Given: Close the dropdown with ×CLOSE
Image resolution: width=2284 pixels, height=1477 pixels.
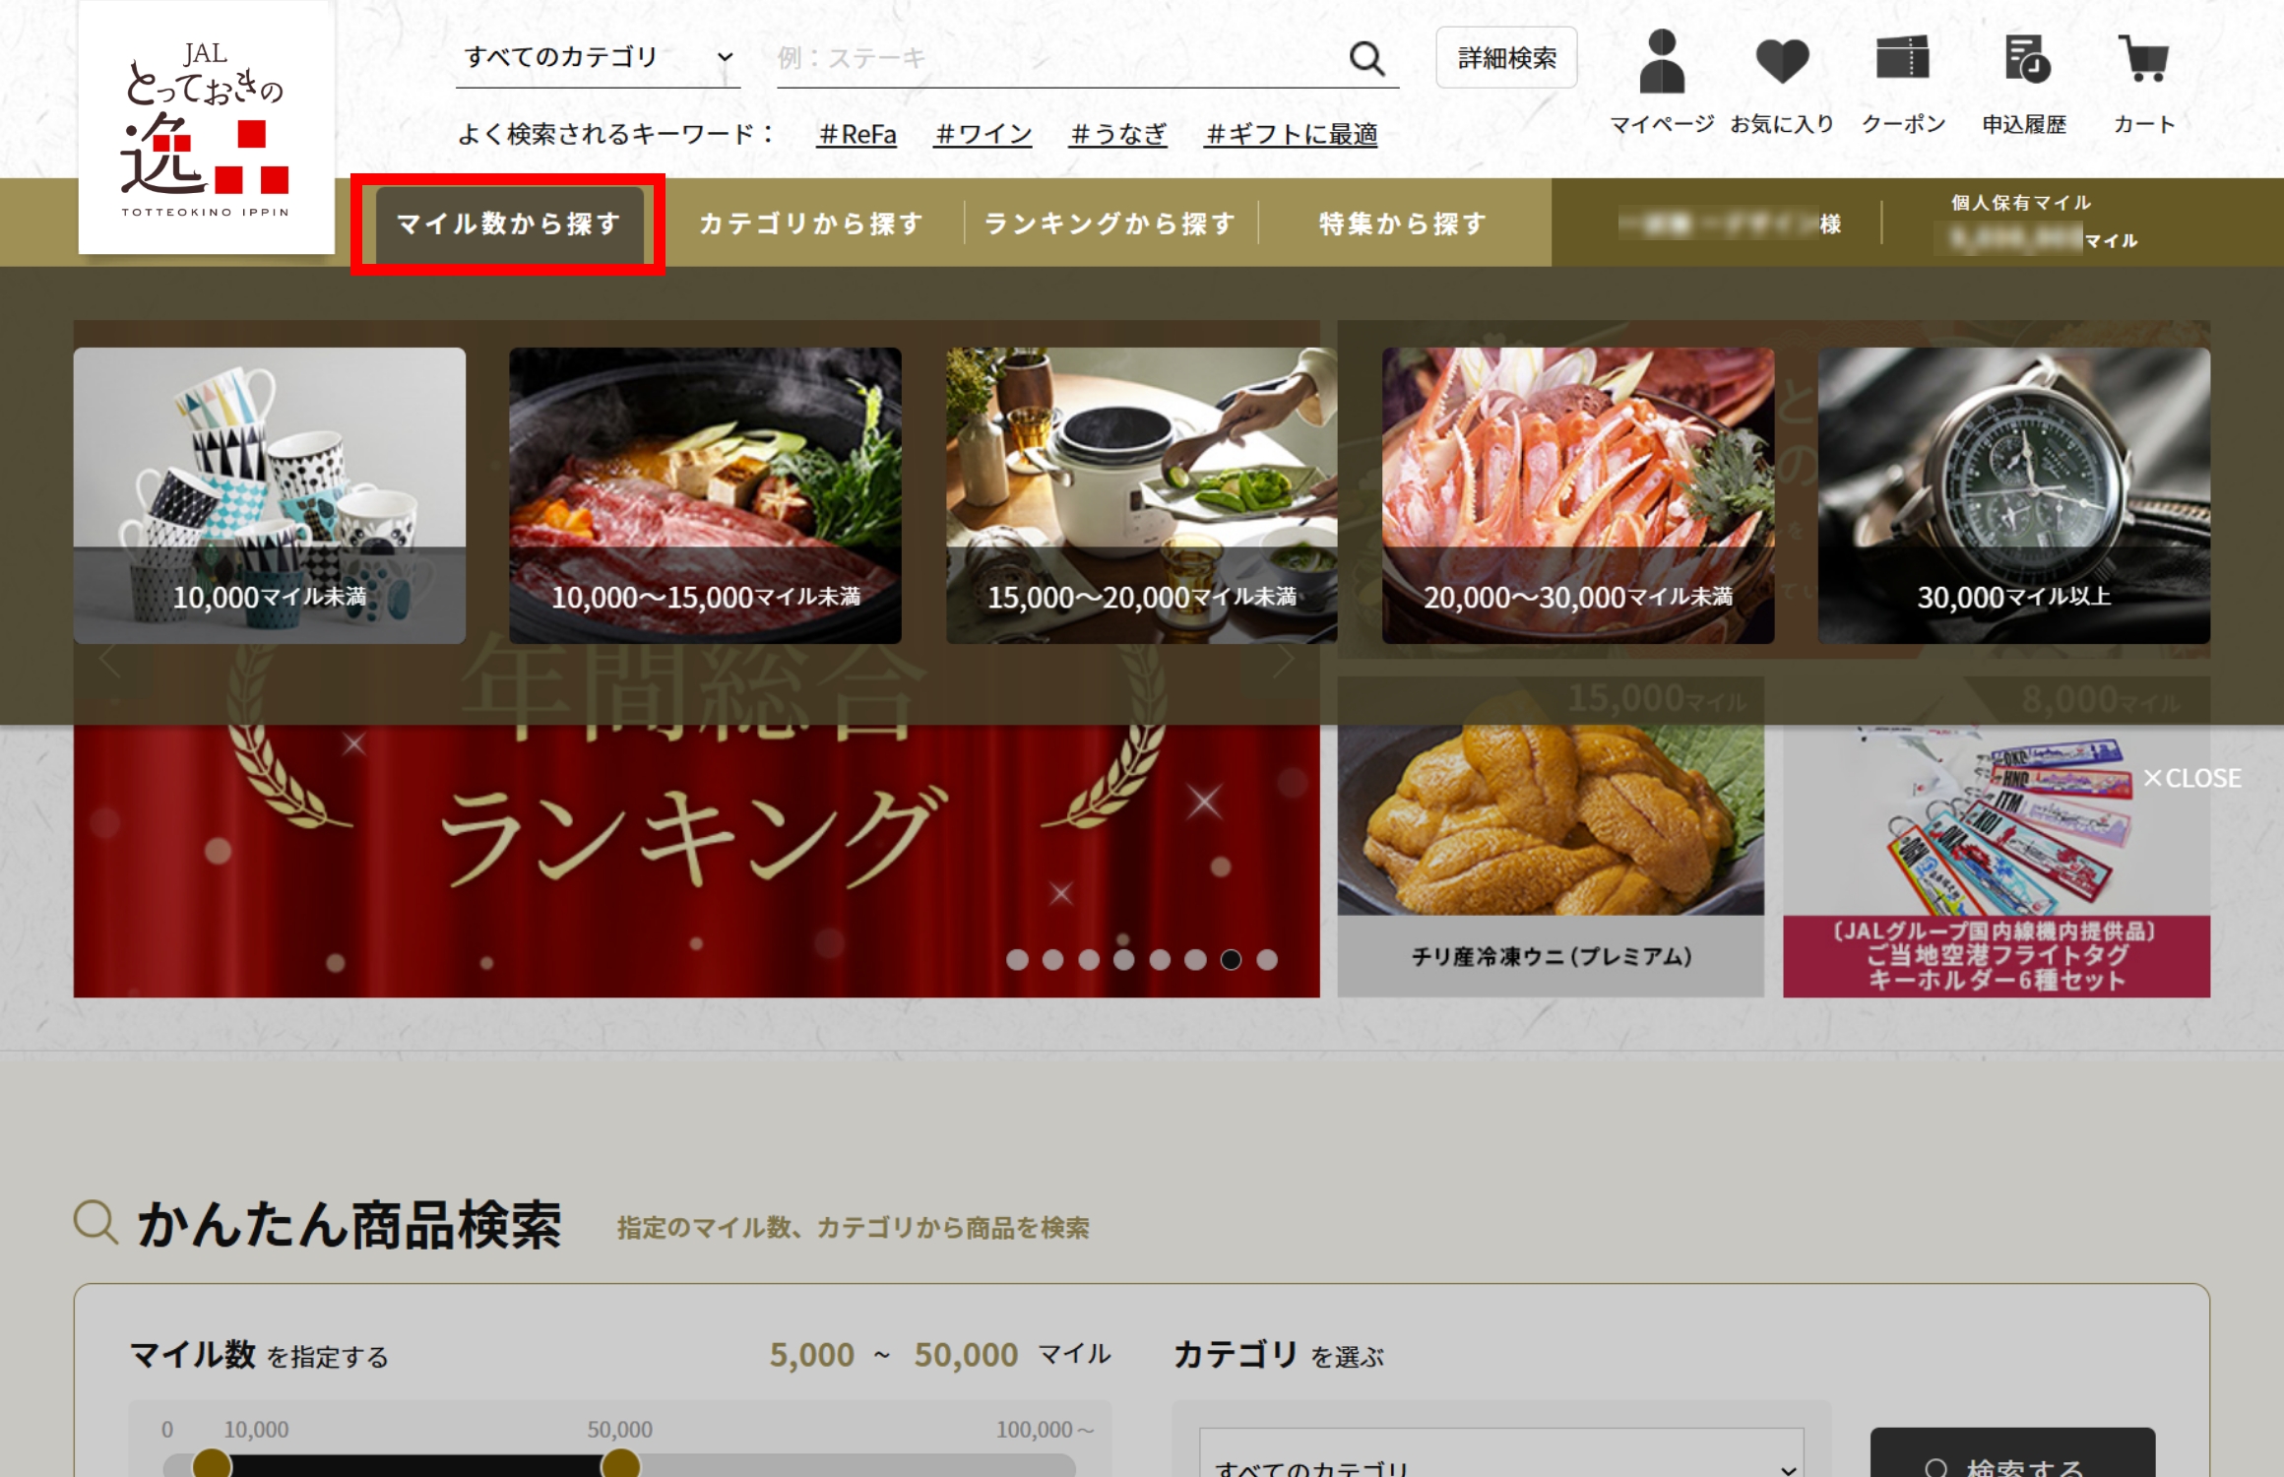Looking at the screenshot, I should [2192, 778].
